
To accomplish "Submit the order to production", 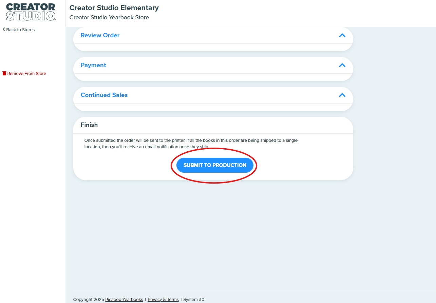I will (215, 165).
